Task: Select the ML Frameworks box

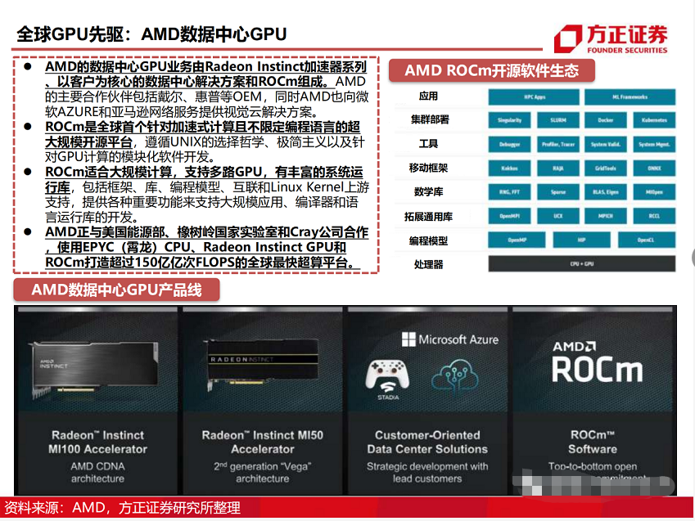Action: pyautogui.click(x=630, y=97)
